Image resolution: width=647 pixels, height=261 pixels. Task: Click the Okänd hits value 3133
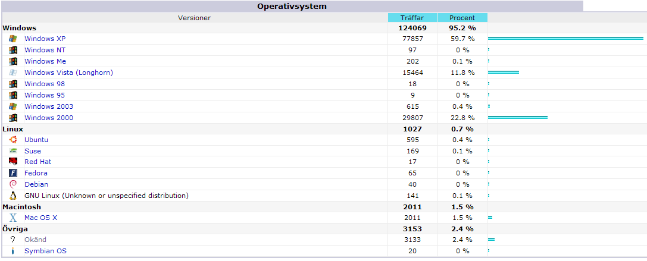pos(412,240)
